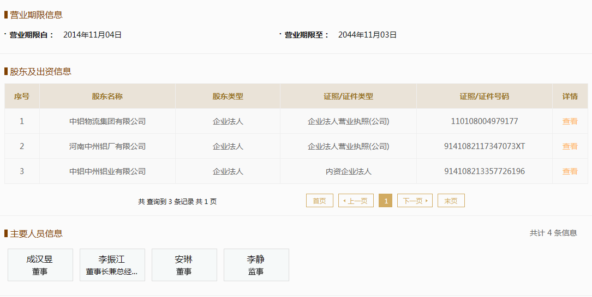Select certificate number 914108211734707​3XT
The image size is (592, 297).
coord(485,146)
